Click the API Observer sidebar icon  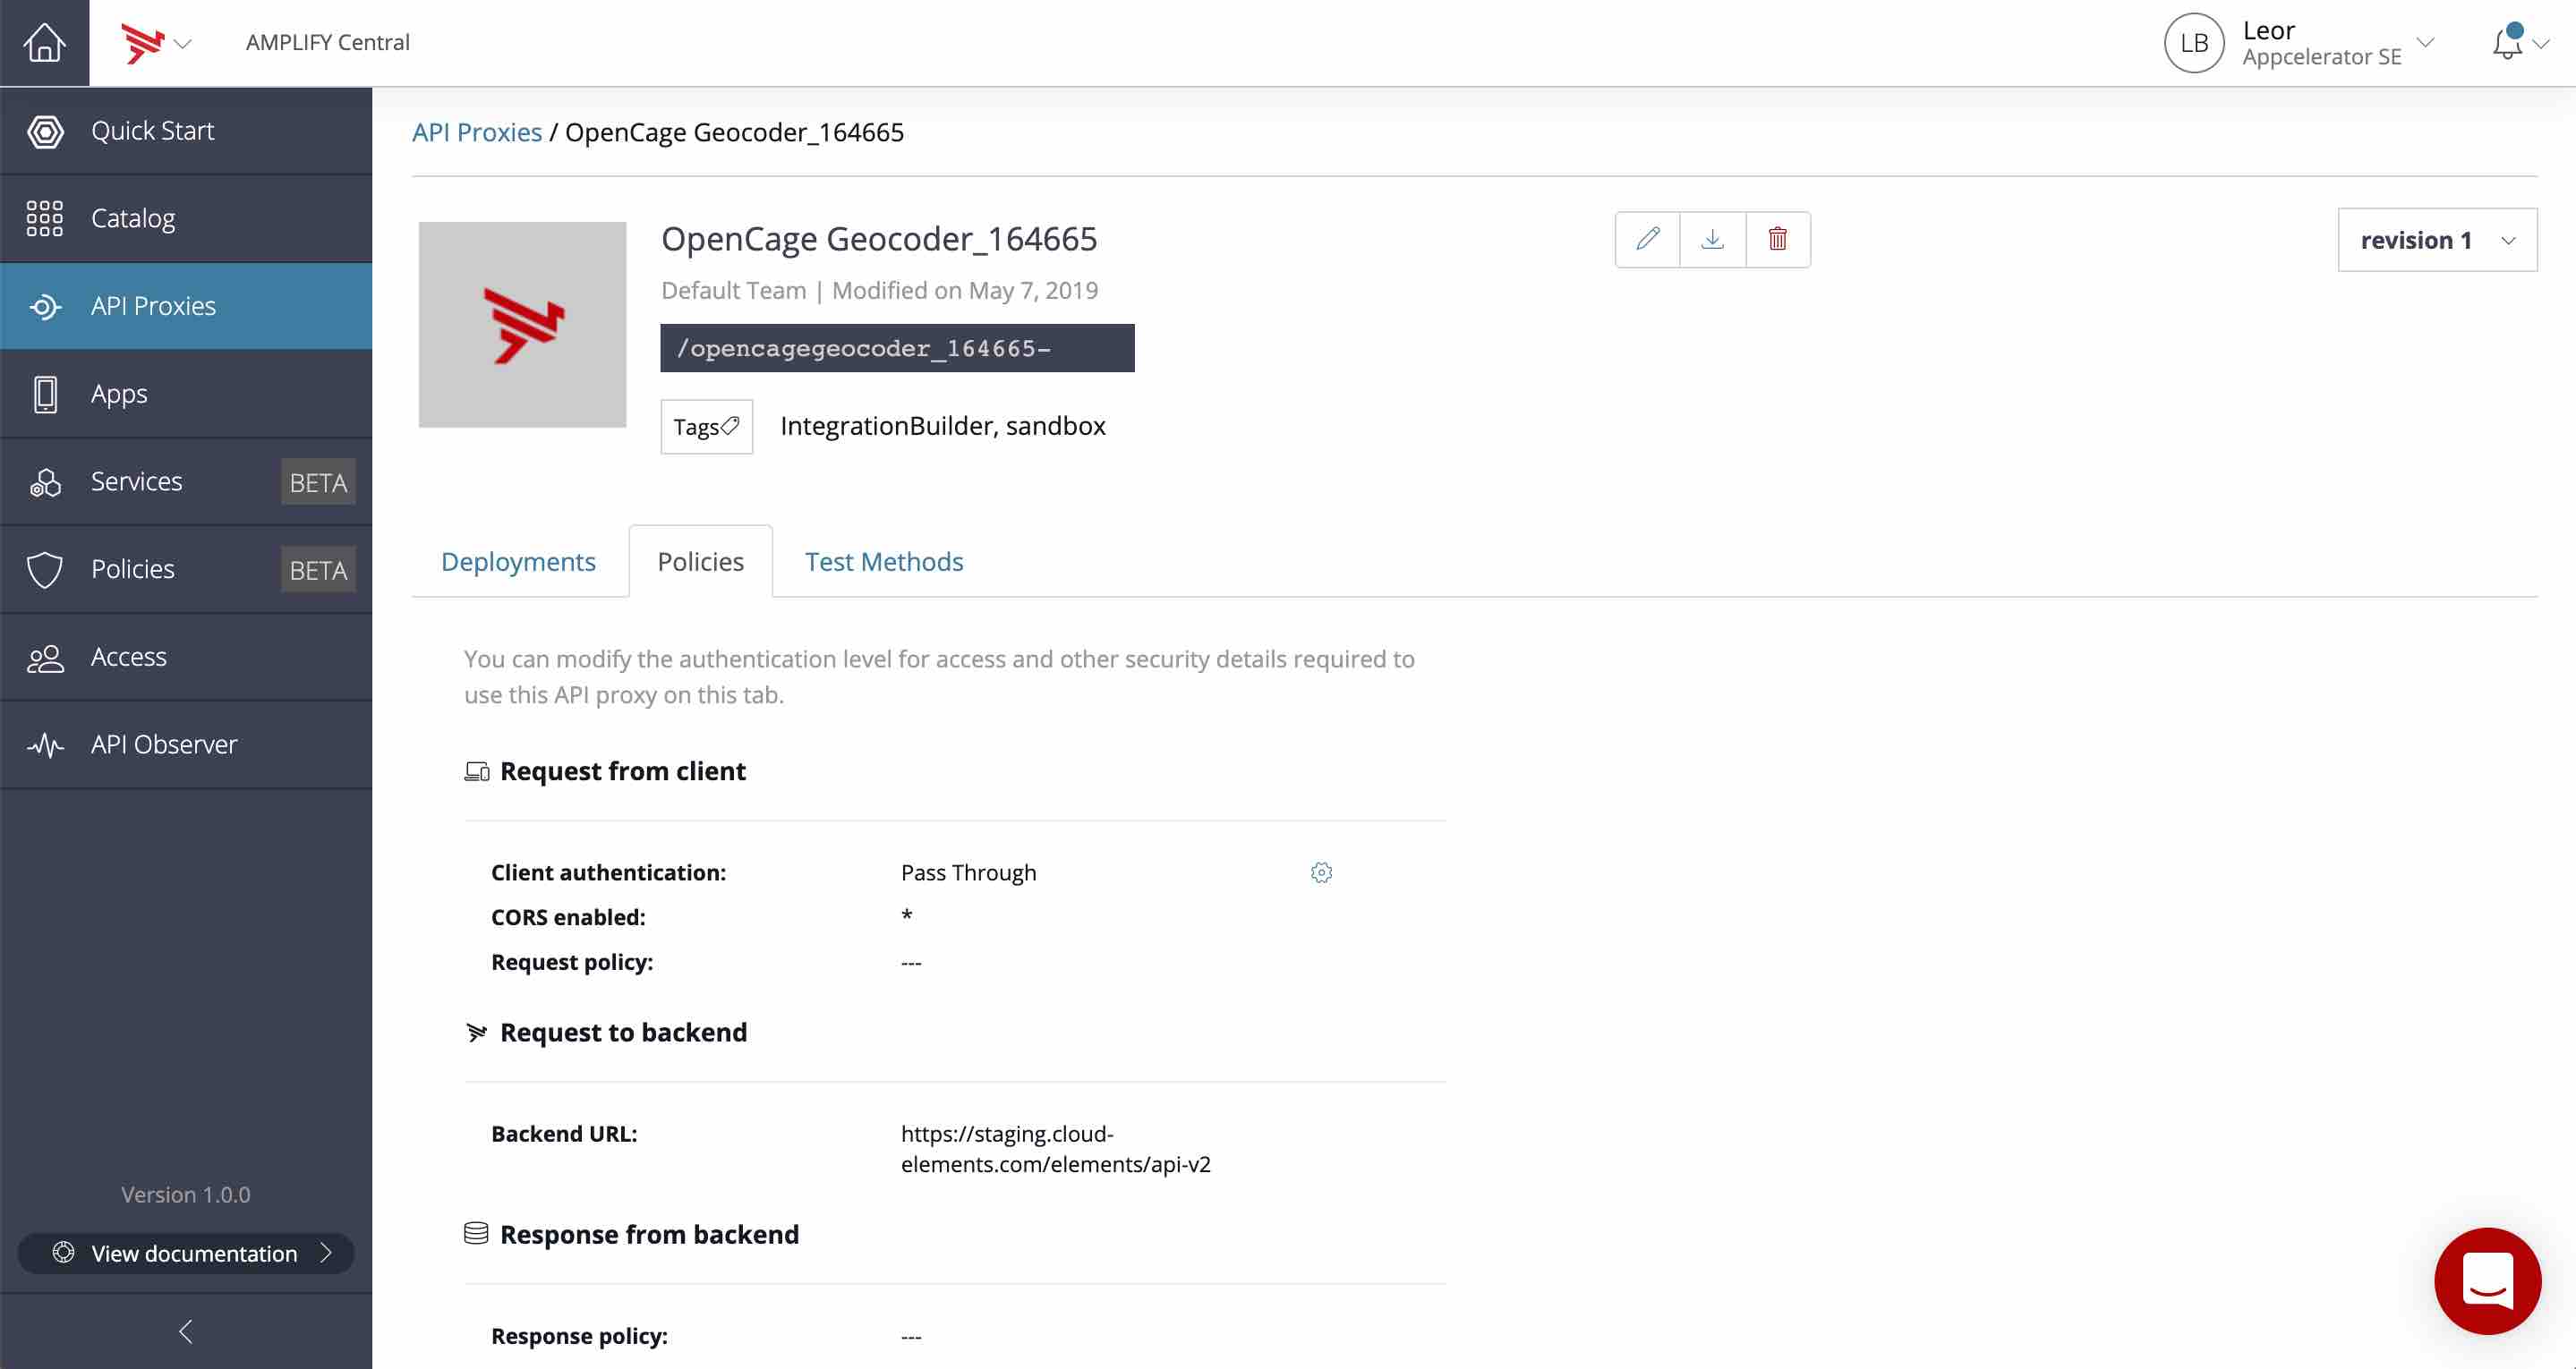pyautogui.click(x=46, y=744)
